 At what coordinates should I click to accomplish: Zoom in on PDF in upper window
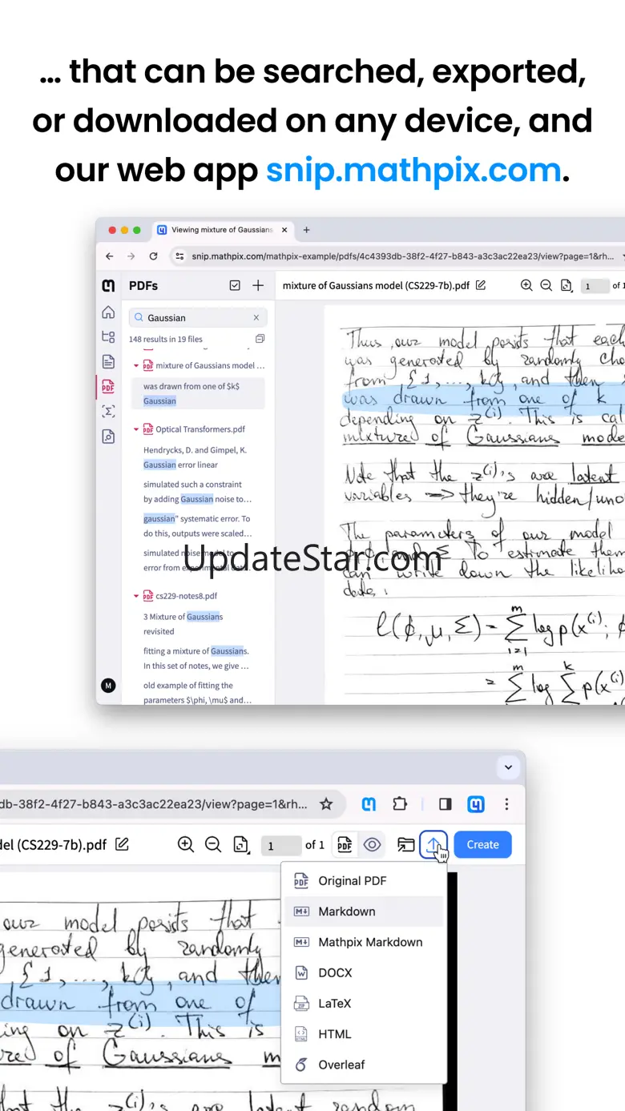coord(526,285)
